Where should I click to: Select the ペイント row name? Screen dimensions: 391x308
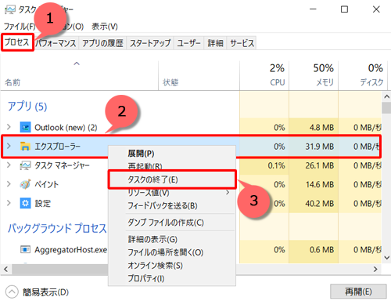click(47, 184)
